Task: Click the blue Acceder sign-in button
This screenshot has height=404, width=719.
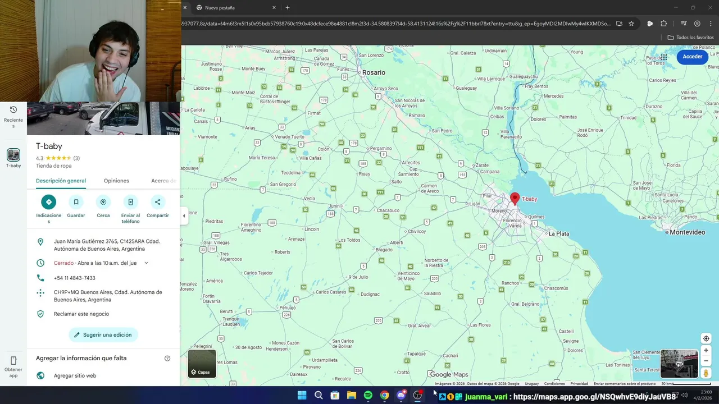Action: pos(692,57)
